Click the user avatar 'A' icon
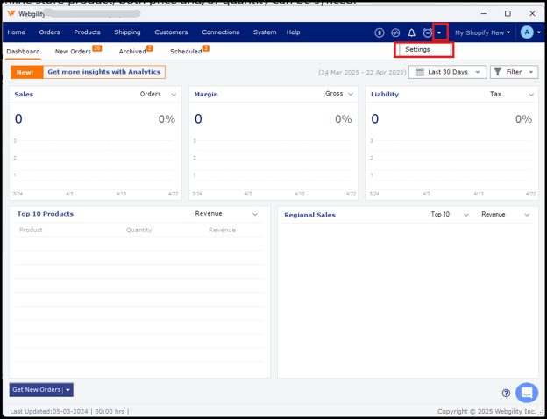 [527, 32]
